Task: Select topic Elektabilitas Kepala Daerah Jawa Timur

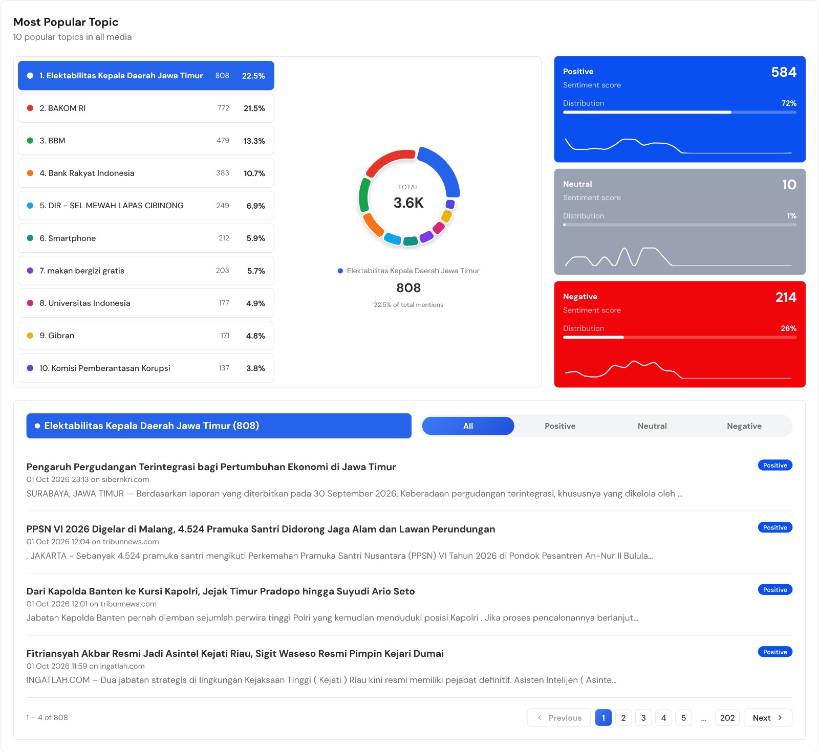Action: [146, 76]
